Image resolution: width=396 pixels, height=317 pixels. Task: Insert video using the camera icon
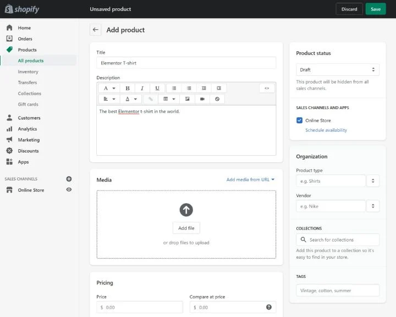202,99
